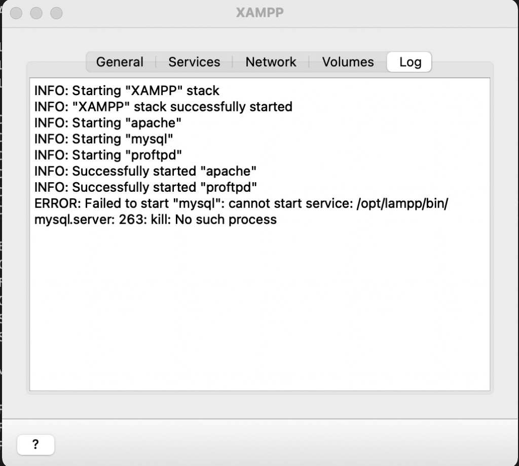Select log line 'INFO: Starting "mysql"'
519x466 pixels.
[x=103, y=139]
